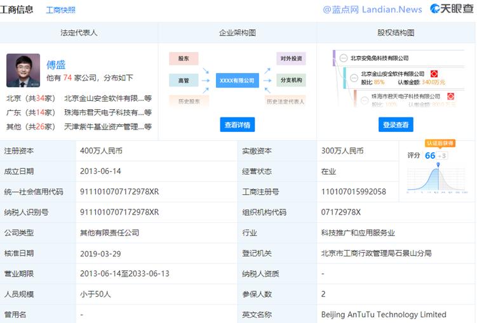Click registration number 110107015992058
Viewport: 477px width, 323px height.
point(354,192)
